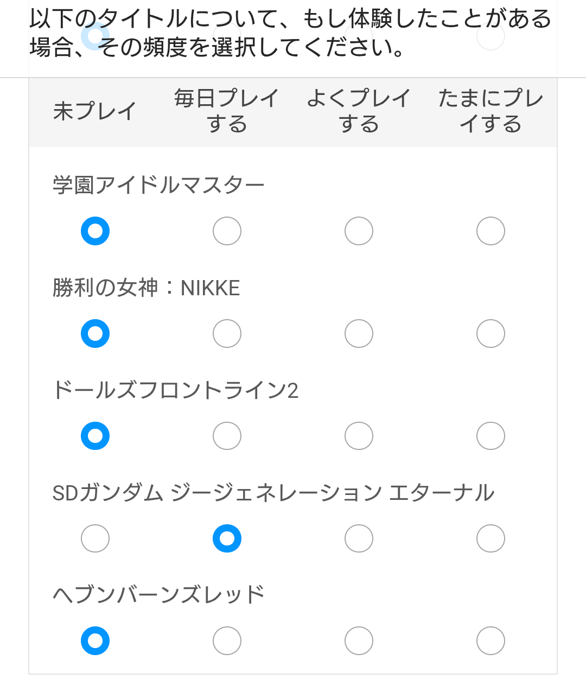Choose 毎日プレイする for 勝利の女神:NIKKE
Screen dimensions: 586x679
(x=227, y=333)
